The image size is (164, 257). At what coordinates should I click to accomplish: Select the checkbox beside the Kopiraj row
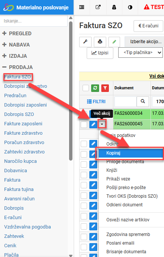(84, 154)
